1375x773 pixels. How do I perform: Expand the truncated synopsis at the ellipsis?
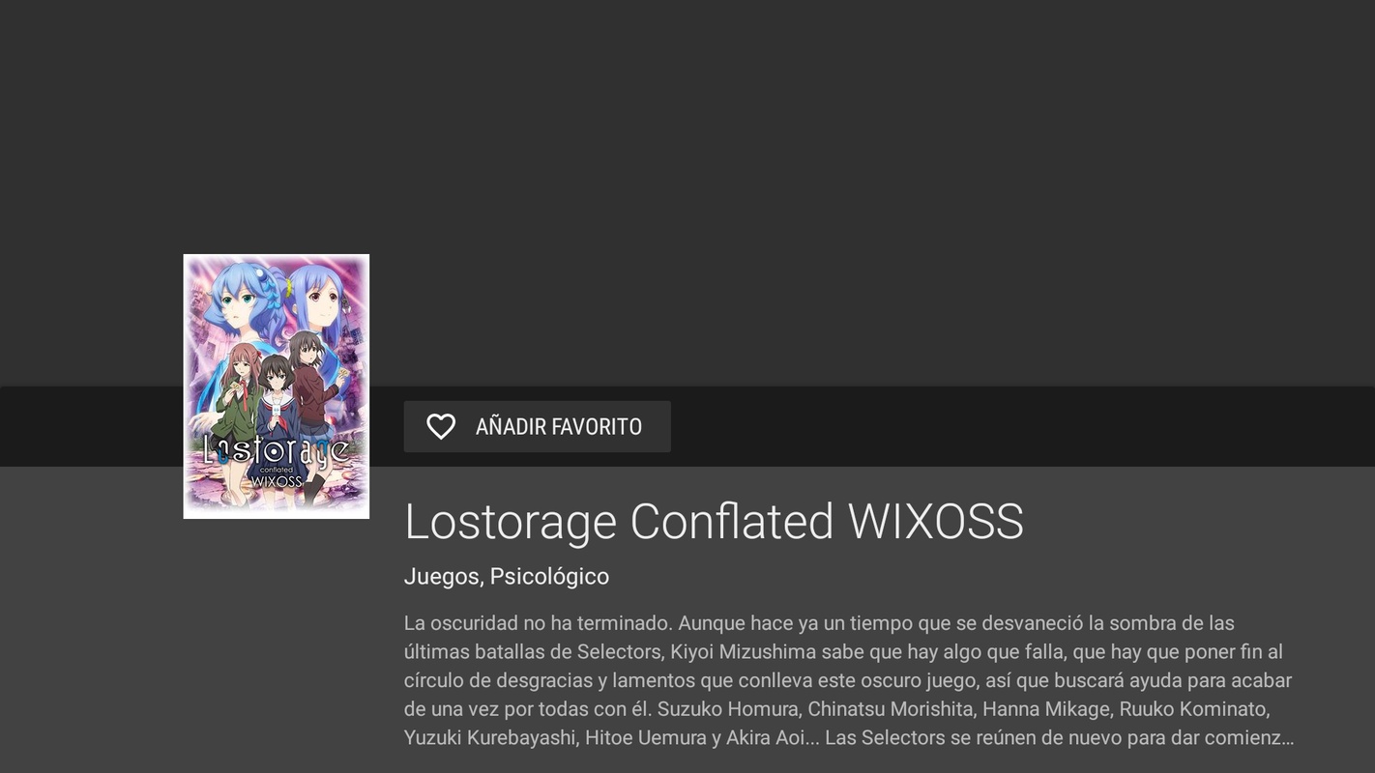pyautogui.click(x=1286, y=738)
